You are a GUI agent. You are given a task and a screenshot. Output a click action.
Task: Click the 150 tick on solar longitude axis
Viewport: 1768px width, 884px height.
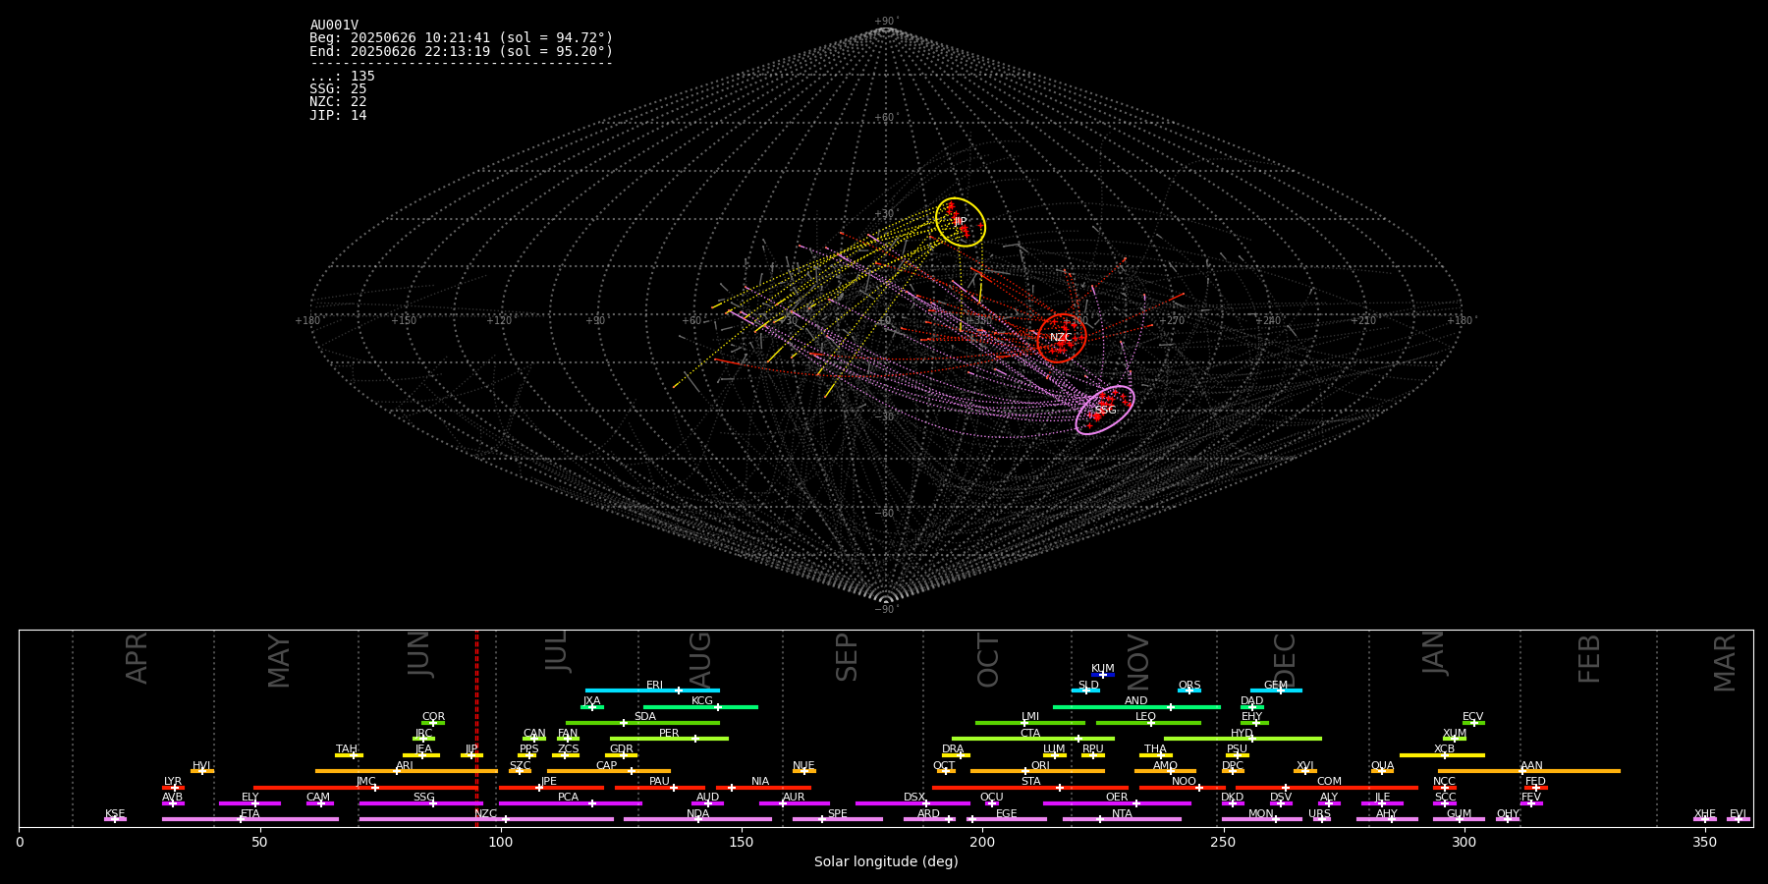742,843
